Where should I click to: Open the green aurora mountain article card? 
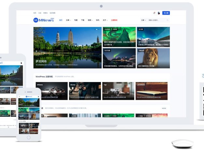tap(119, 37)
